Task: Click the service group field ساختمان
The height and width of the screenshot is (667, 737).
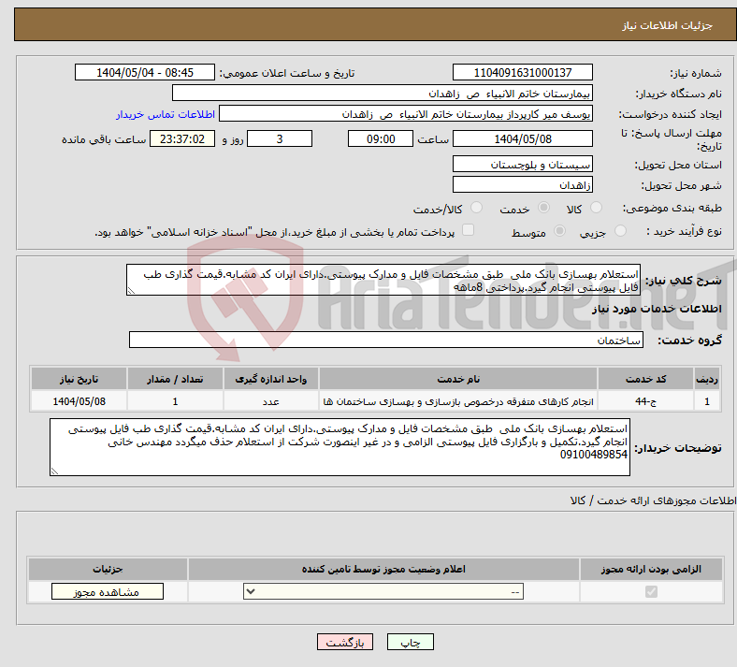Action: (x=386, y=340)
